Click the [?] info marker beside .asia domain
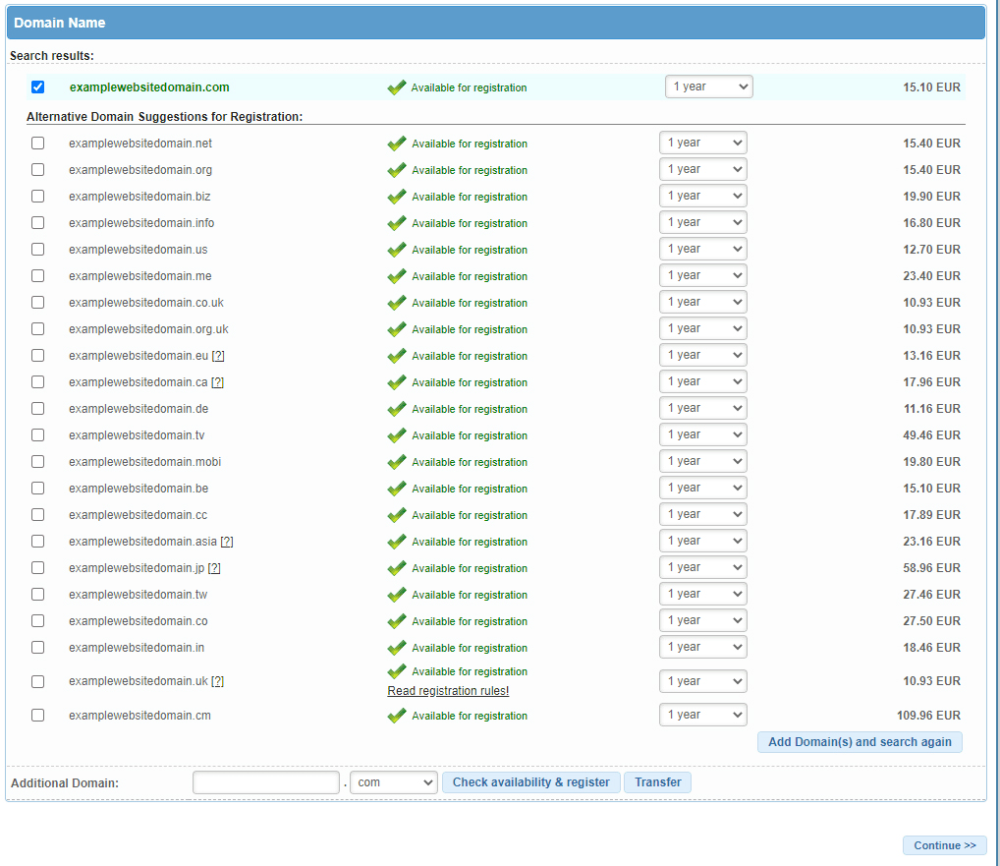Viewport: 1000px width, 866px height. (227, 542)
